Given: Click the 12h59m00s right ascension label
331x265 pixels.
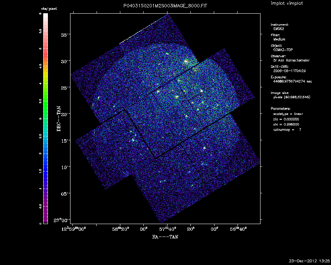Looking at the screenshot, I should coord(73,229).
